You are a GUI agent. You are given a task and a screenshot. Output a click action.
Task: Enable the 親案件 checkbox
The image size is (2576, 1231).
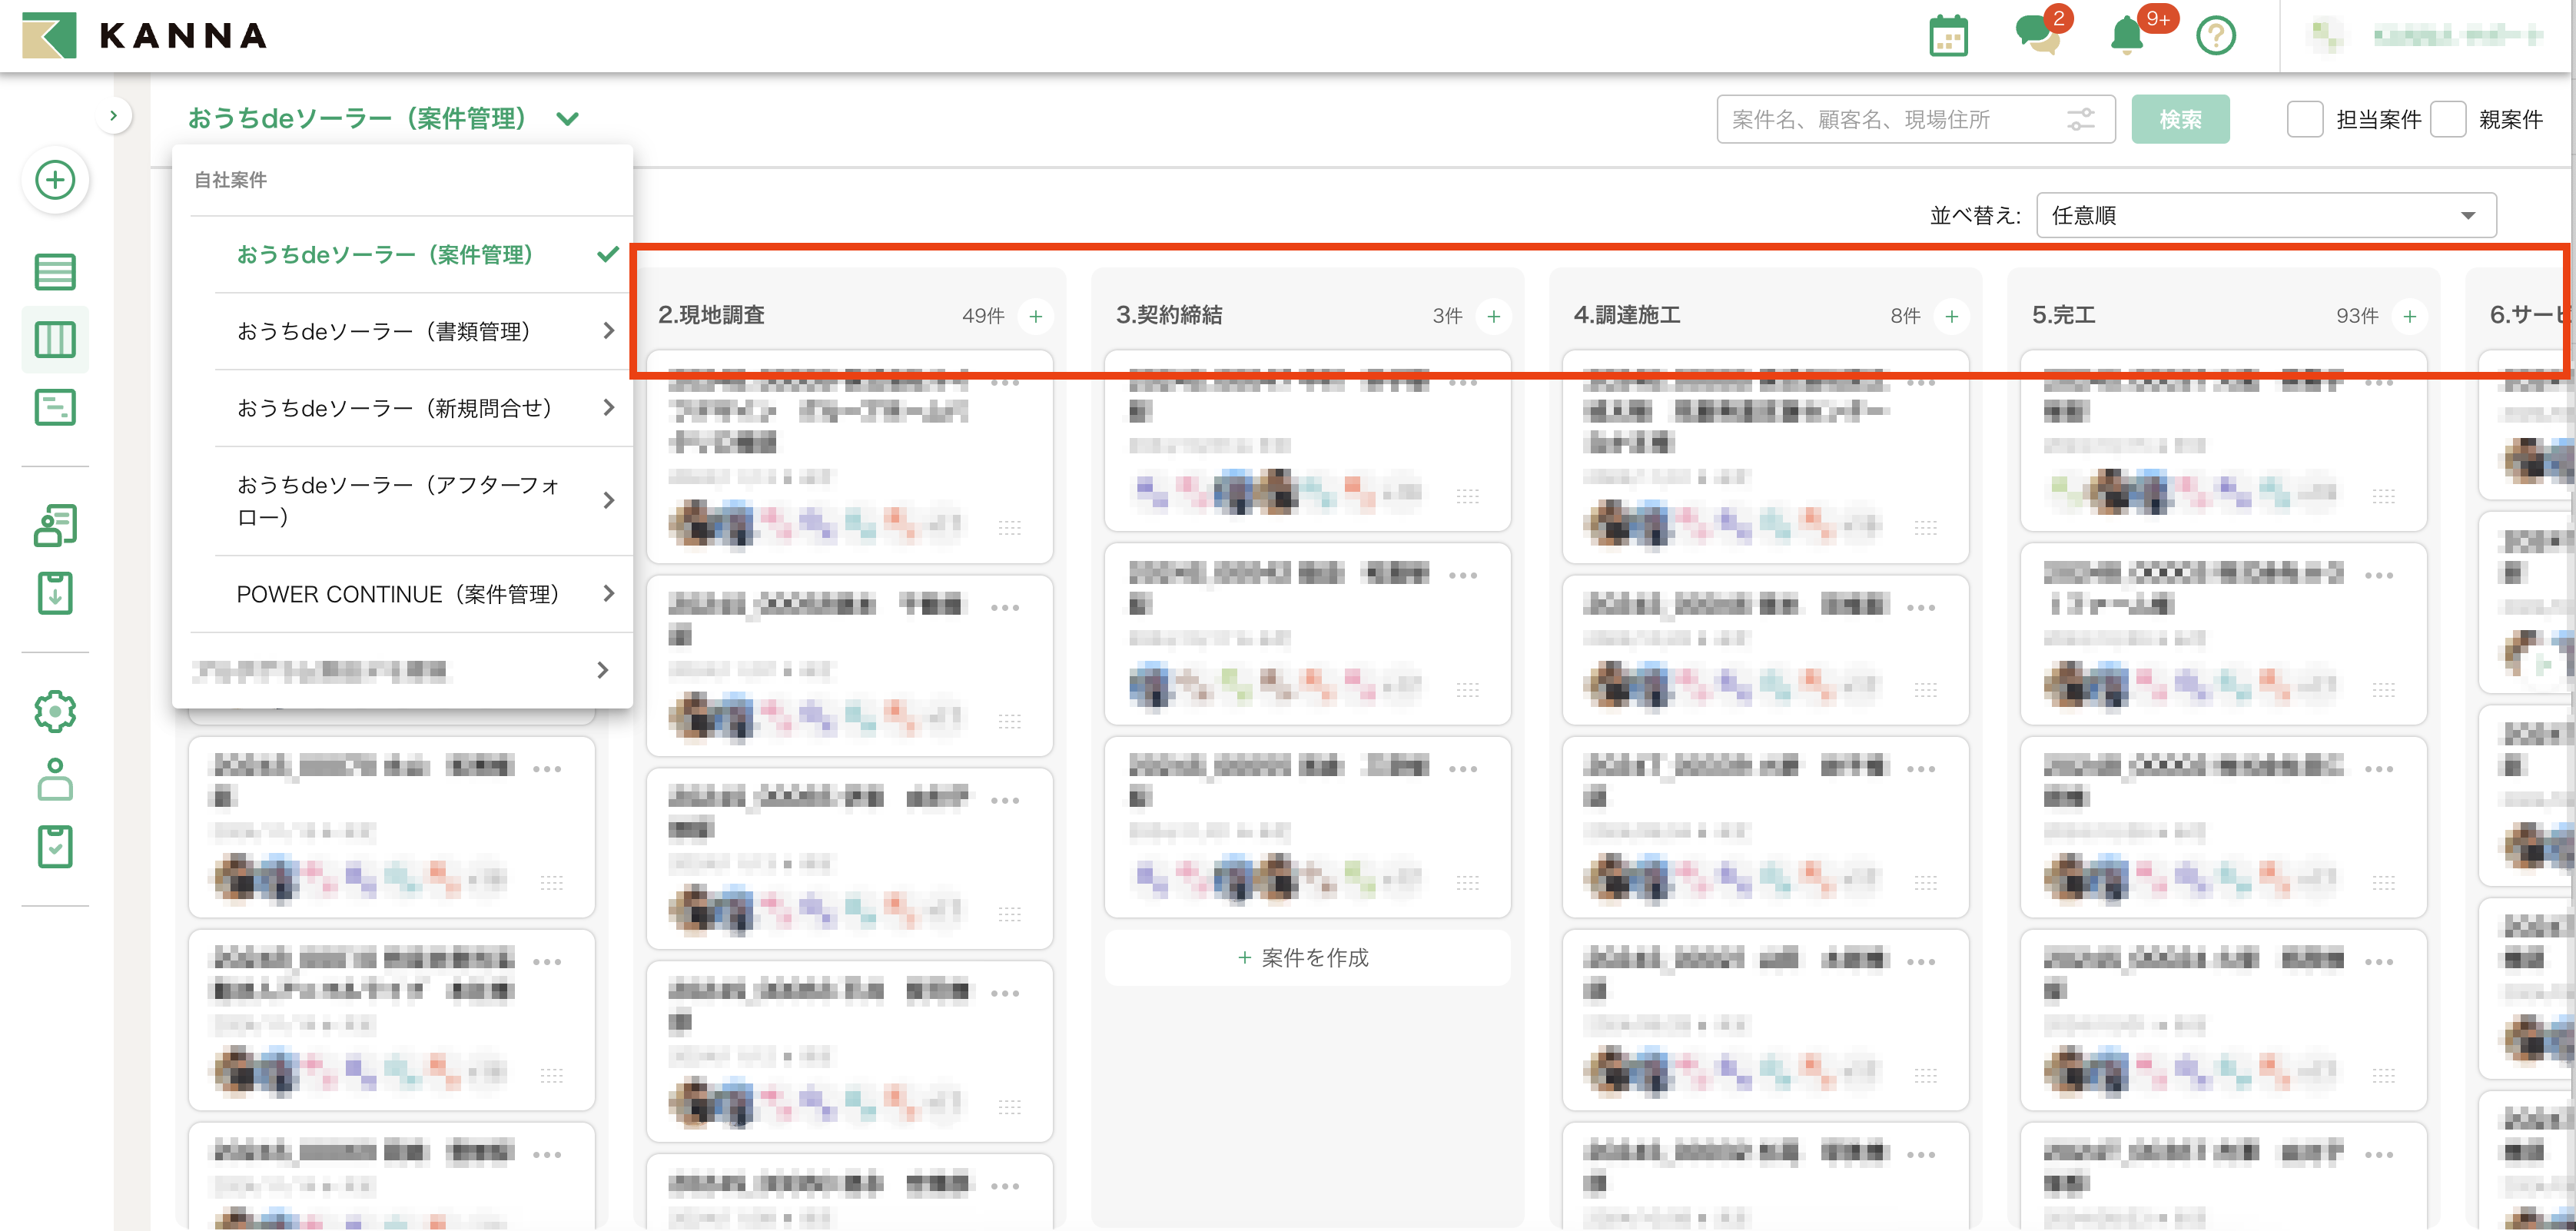click(x=2447, y=119)
